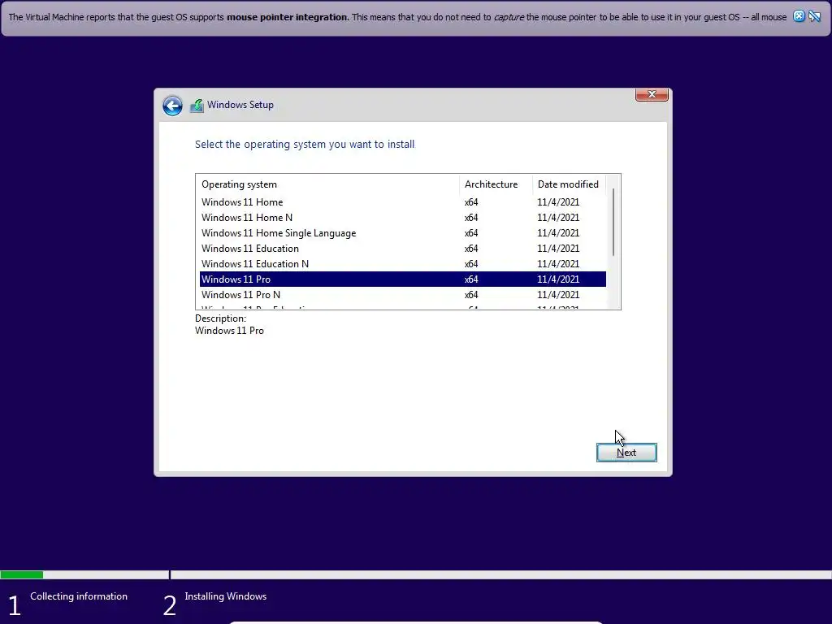Click the 11/4/2021 date of Home Single Language
The width and height of the screenshot is (832, 624).
(558, 233)
